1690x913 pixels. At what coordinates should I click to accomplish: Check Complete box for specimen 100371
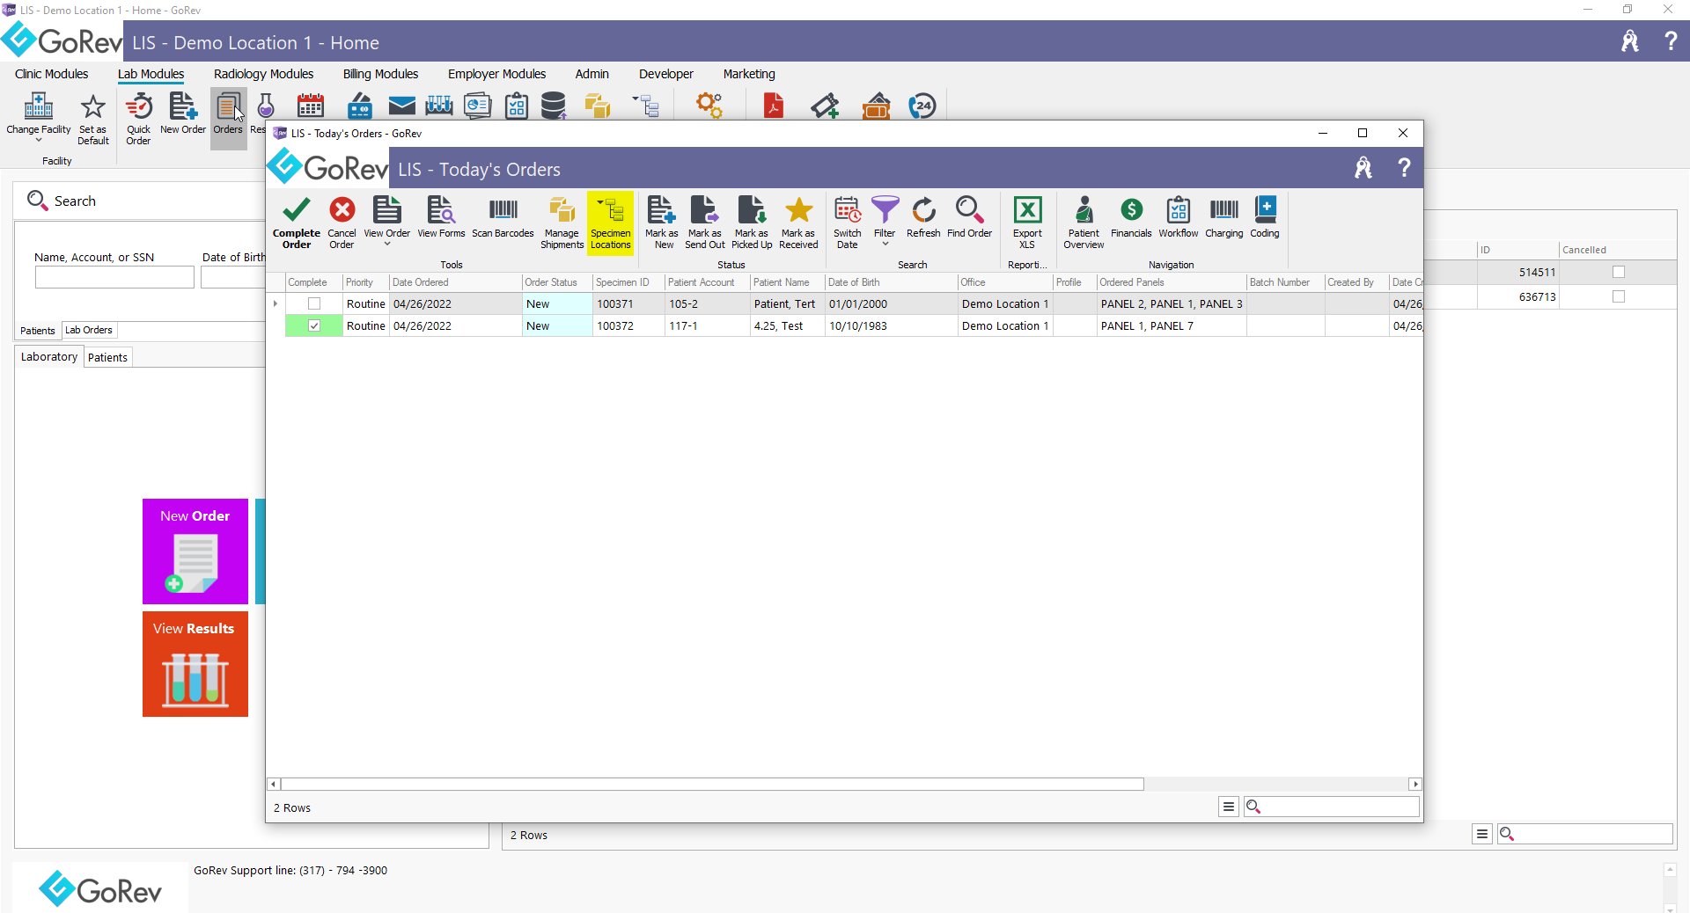[314, 303]
